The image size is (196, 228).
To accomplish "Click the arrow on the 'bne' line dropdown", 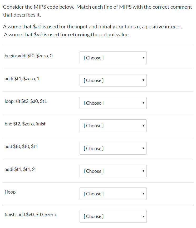I will coord(143,126).
